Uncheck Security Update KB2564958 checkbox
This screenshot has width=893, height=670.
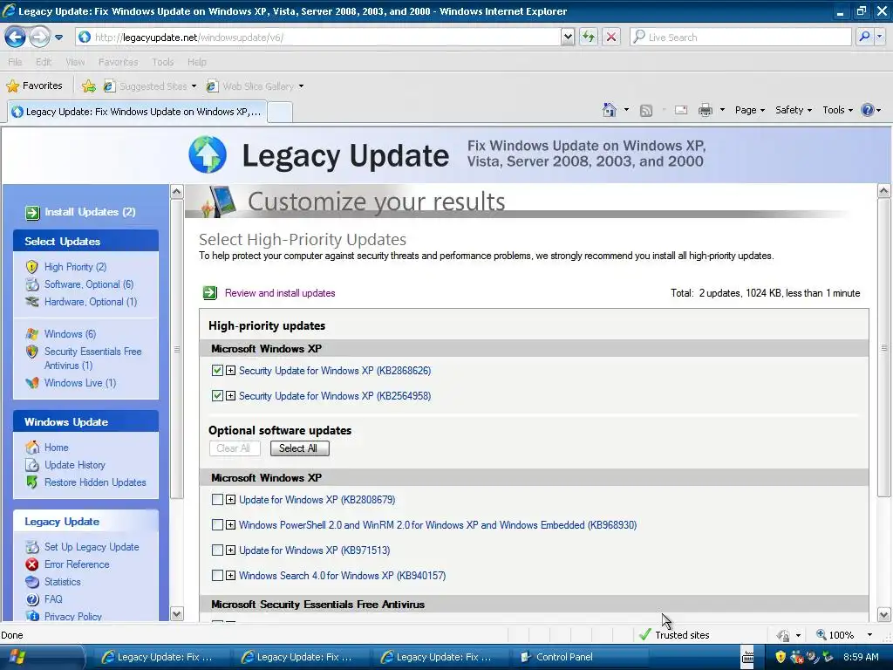click(x=217, y=395)
